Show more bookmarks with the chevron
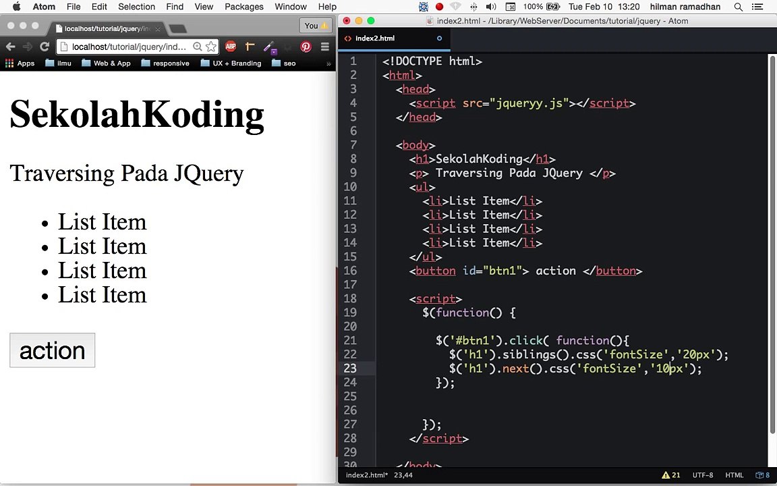The width and height of the screenshot is (777, 486). (328, 63)
